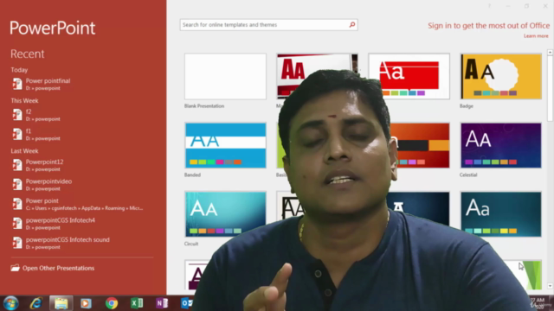Select the dark teal Aa theme thumbnail
The image size is (554, 311).
click(500, 214)
